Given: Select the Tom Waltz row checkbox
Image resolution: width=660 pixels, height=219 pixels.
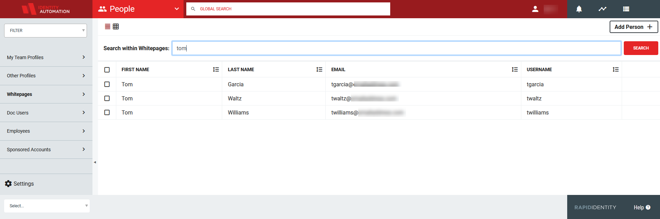Looking at the screenshot, I should 107,98.
